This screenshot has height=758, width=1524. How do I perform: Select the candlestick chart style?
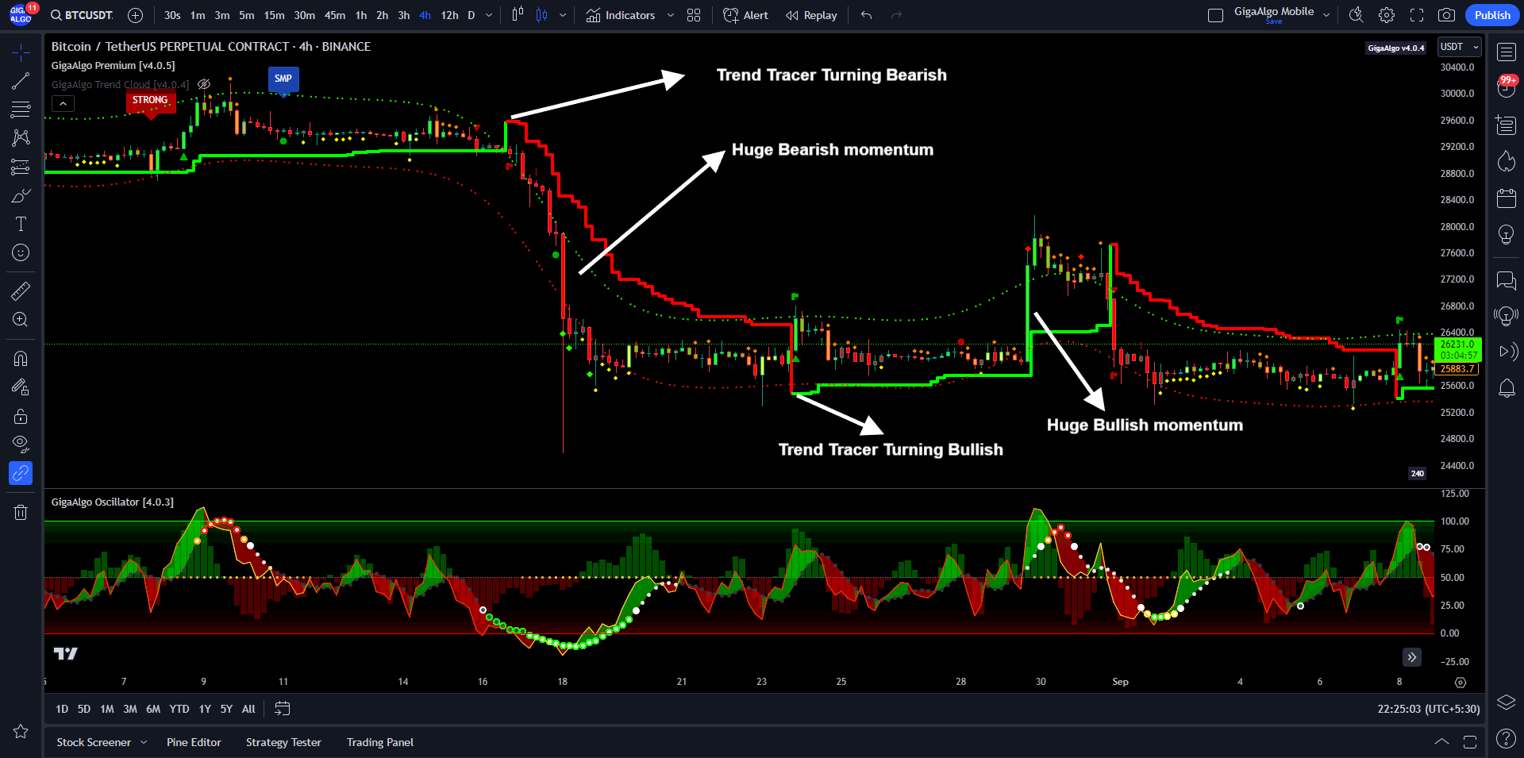542,15
